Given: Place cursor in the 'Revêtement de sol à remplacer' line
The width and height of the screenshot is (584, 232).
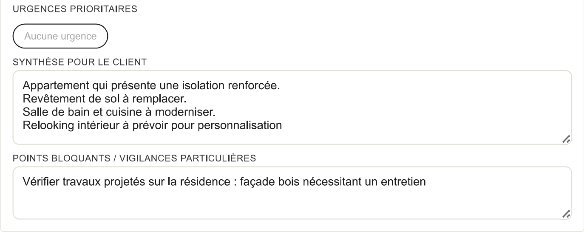Looking at the screenshot, I should point(105,99).
